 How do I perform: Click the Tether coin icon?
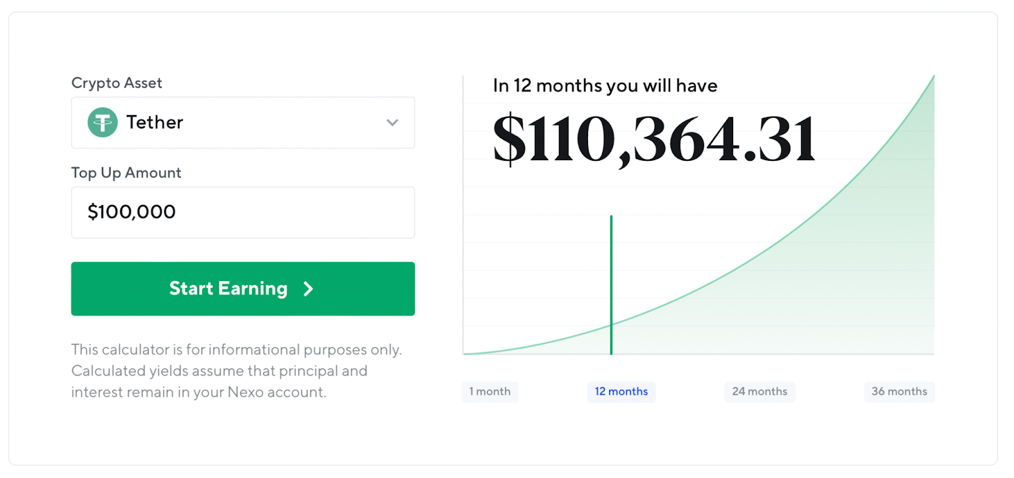(102, 122)
